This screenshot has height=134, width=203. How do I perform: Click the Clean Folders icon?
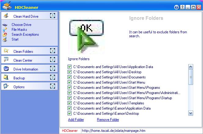[x=6, y=51]
